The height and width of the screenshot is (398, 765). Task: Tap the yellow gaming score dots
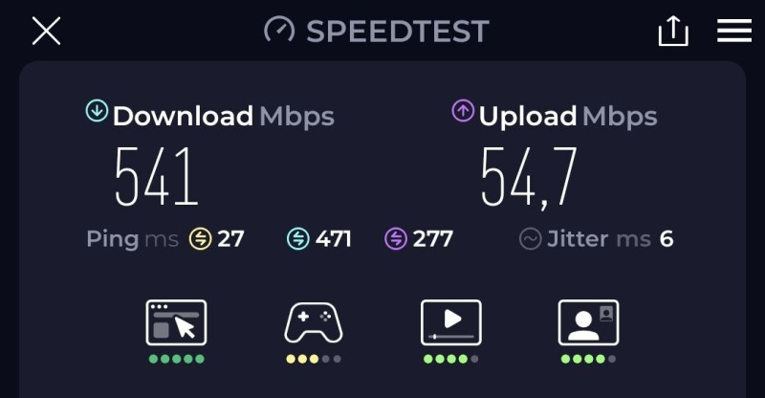[x=314, y=359]
